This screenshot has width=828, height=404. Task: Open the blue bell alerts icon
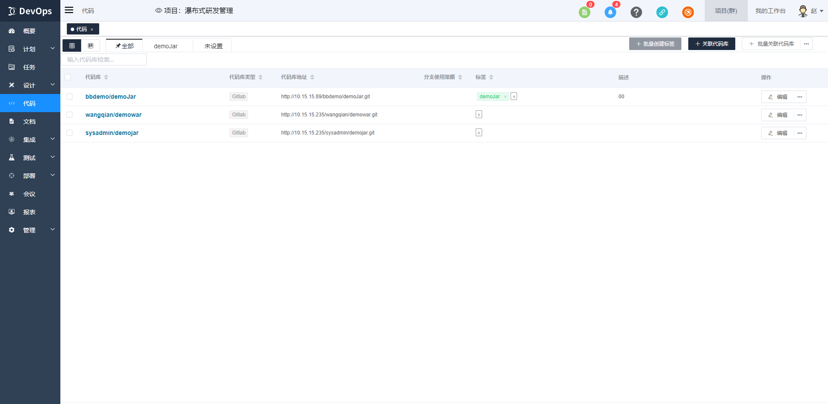coord(610,12)
